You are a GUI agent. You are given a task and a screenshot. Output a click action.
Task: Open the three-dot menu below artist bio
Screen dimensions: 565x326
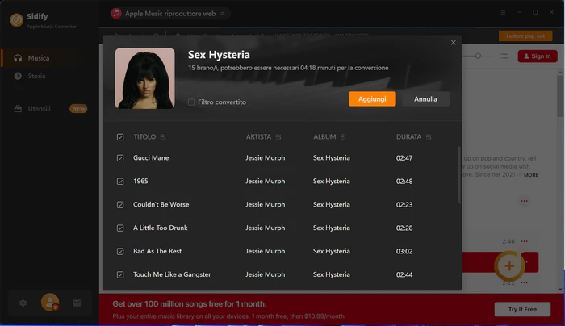click(x=525, y=201)
